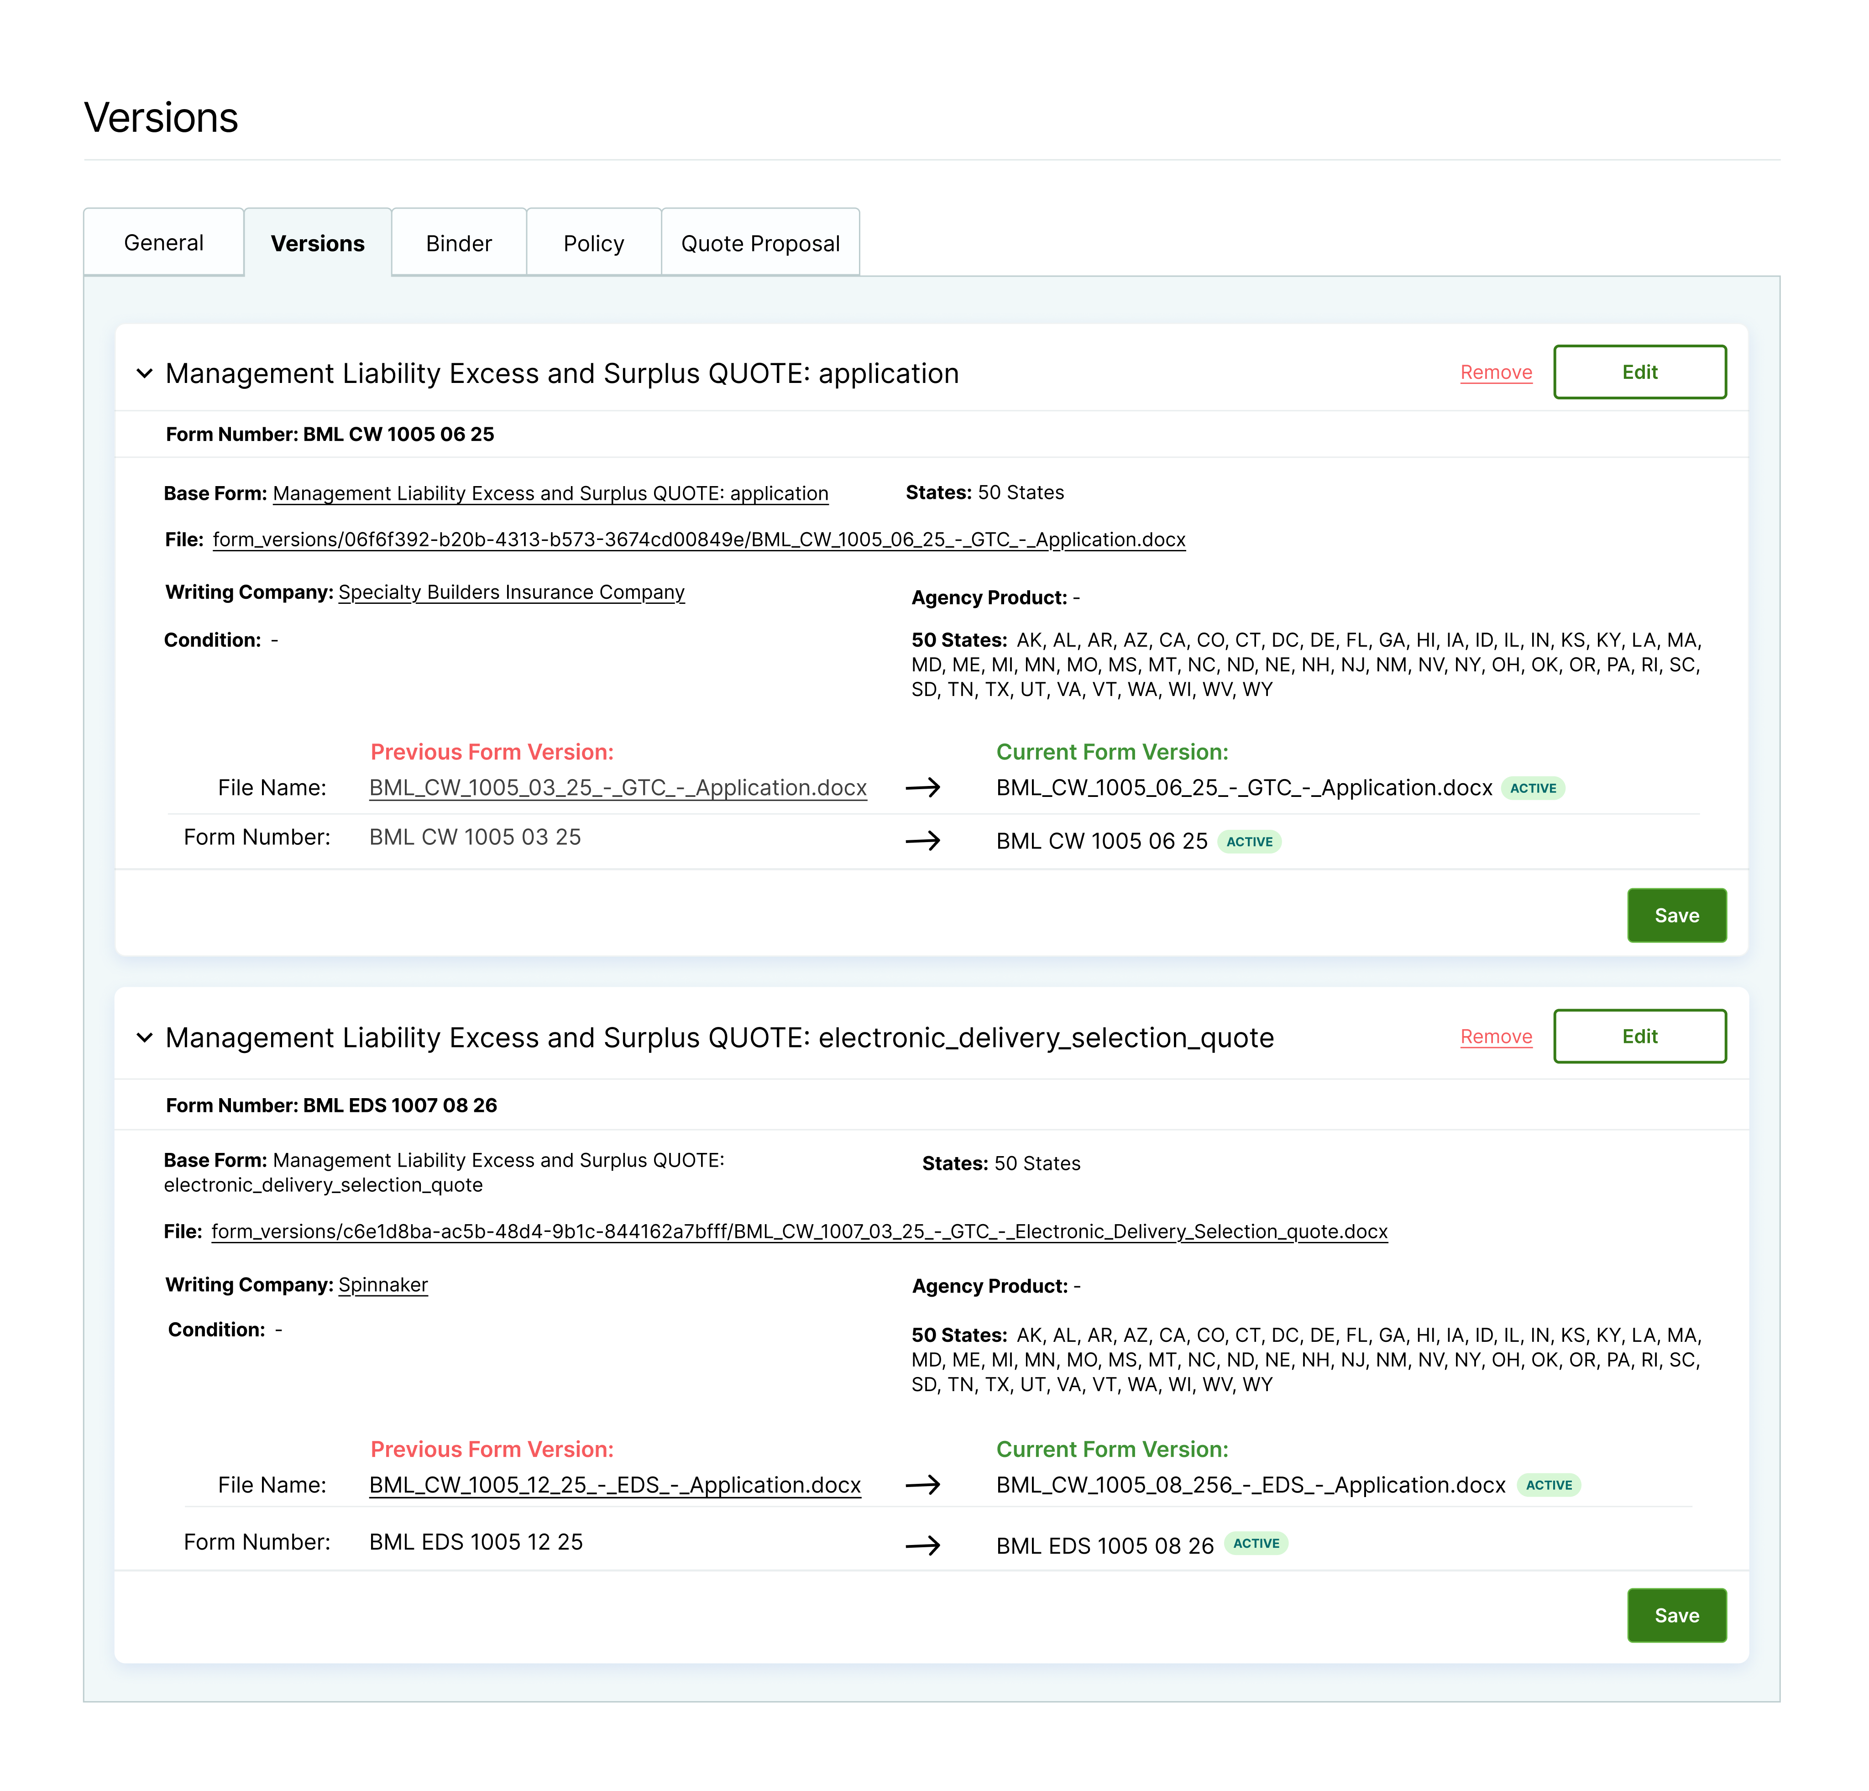This screenshot has height=1791, width=1869.
Task: Switch to the Binder tab
Action: (x=459, y=243)
